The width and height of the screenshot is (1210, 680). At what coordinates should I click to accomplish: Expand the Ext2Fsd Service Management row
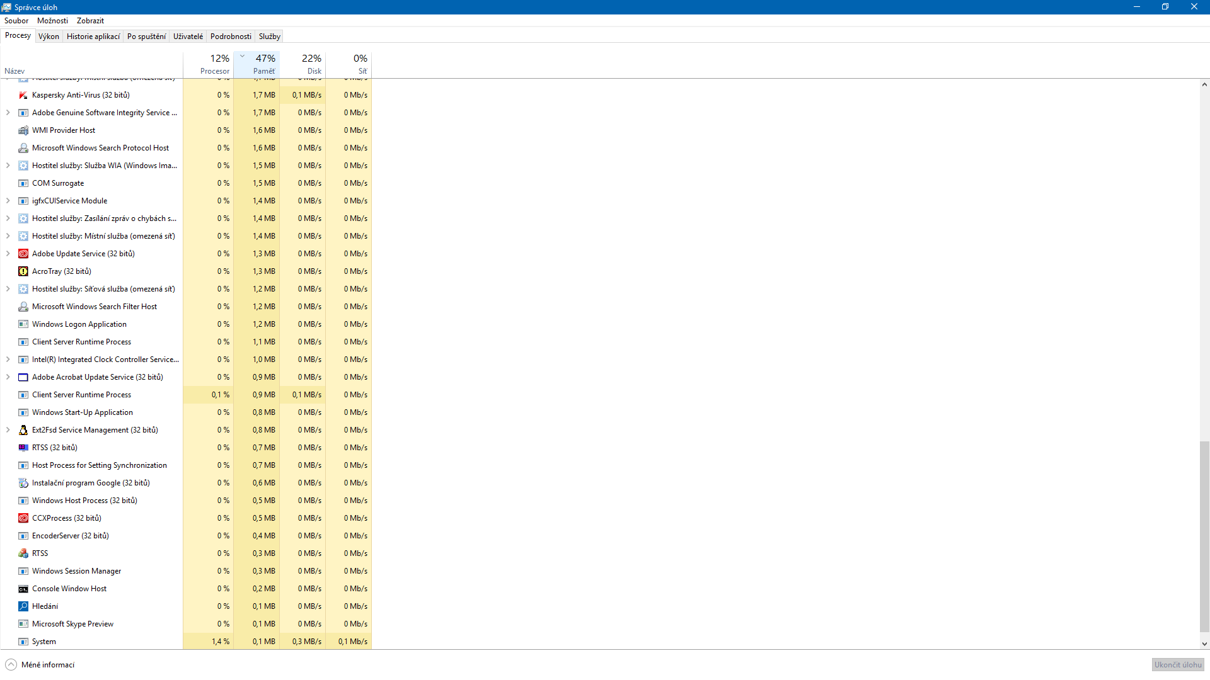click(x=8, y=430)
